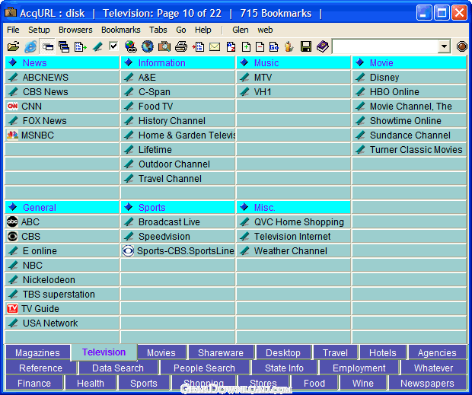The image size is (472, 395).
Task: Click the teal pen toolbar icon
Action: [x=97, y=46]
